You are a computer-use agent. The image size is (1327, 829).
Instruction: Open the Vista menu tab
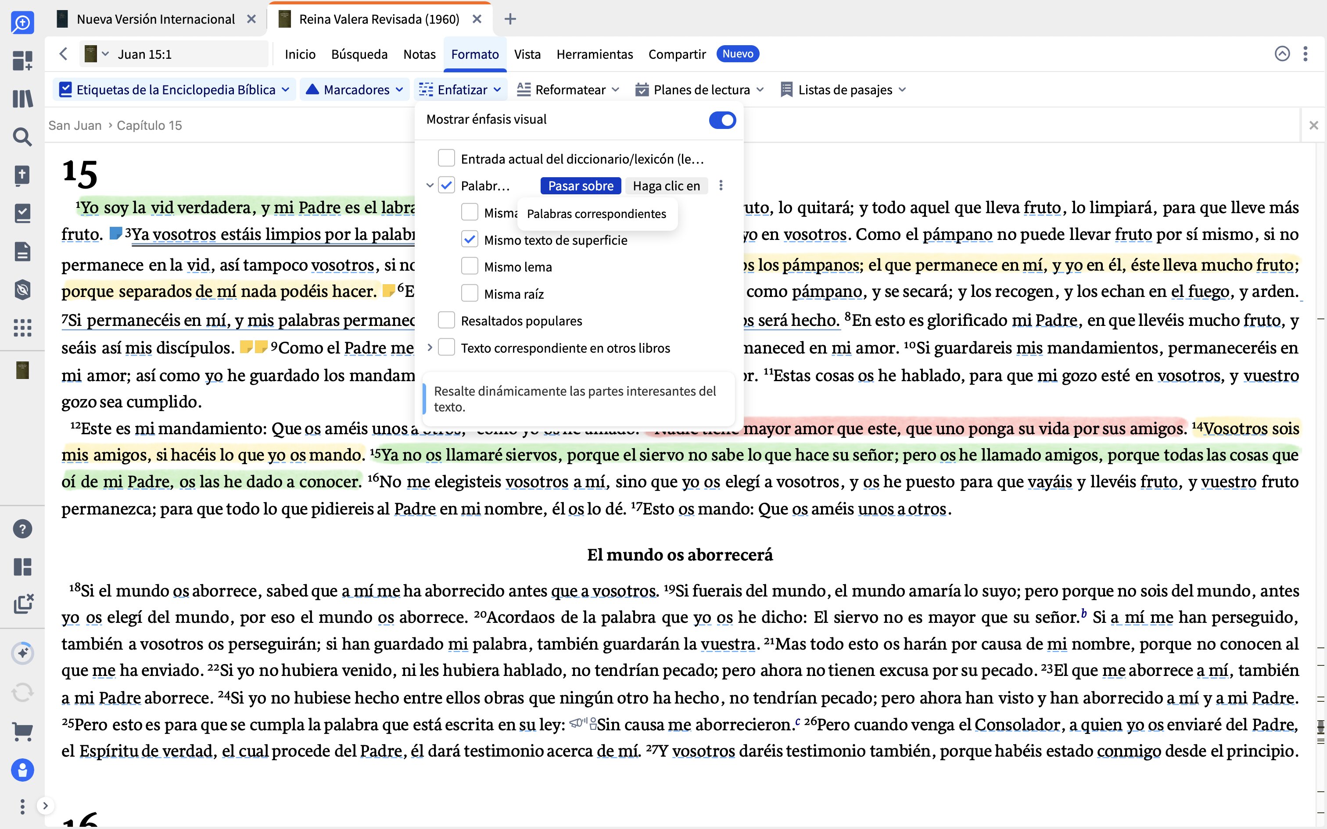tap(527, 54)
